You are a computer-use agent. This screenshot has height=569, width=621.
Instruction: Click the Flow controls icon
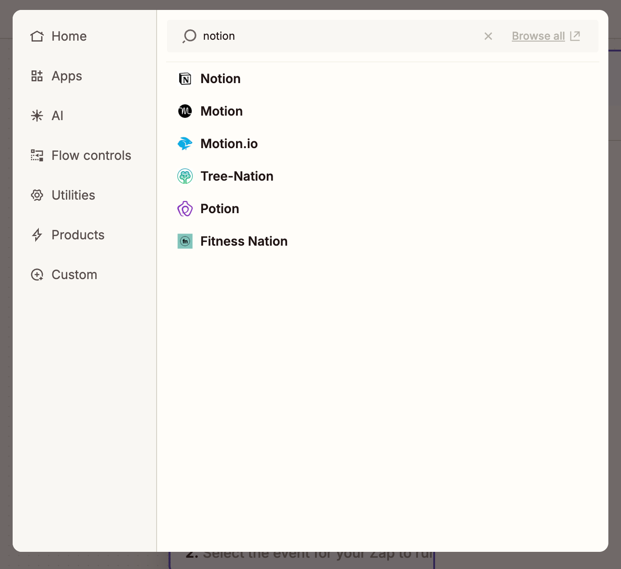[37, 155]
